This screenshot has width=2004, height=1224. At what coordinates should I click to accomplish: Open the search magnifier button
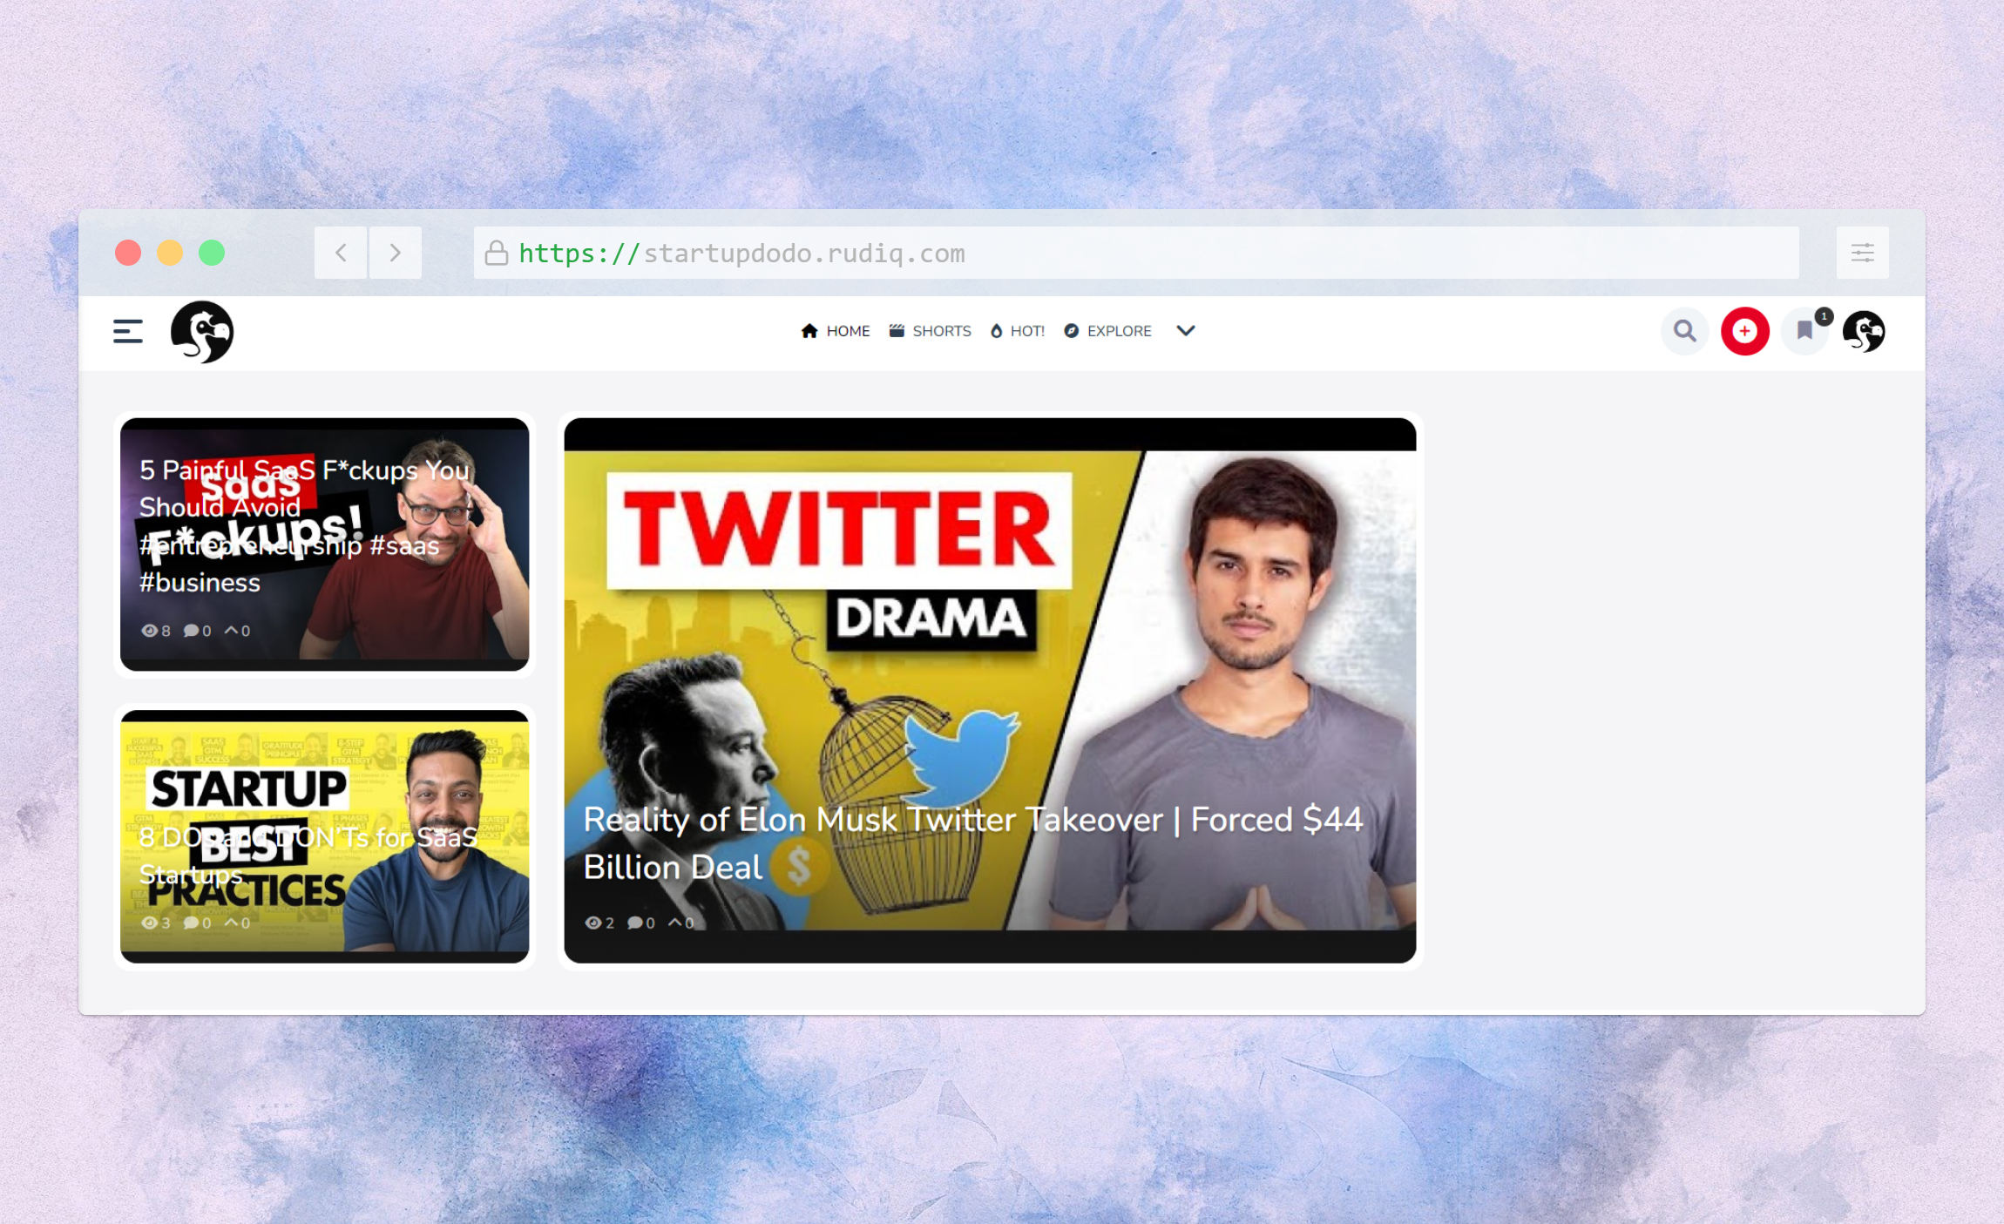pos(1685,331)
